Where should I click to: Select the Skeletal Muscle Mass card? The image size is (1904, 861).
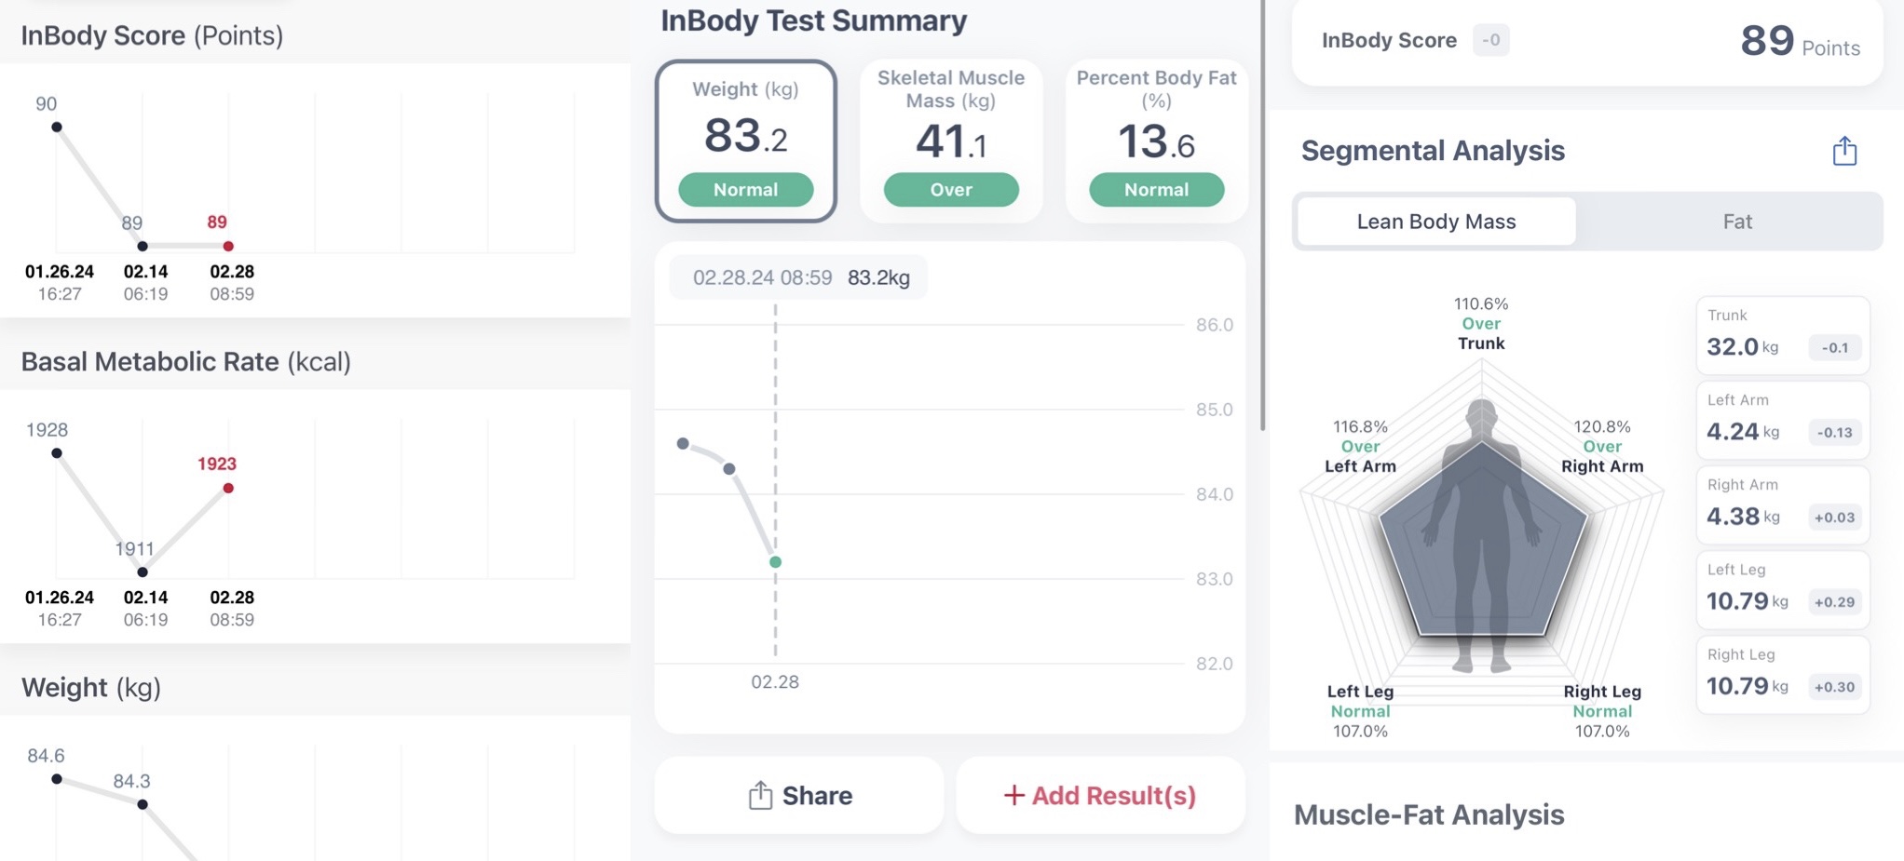950,140
